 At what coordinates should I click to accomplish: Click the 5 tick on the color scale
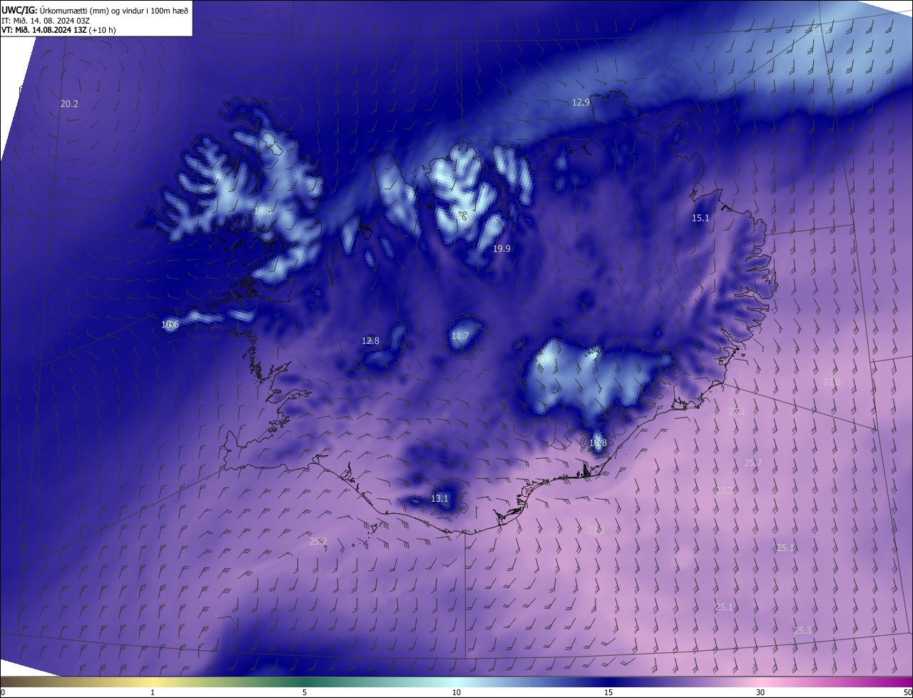(305, 693)
